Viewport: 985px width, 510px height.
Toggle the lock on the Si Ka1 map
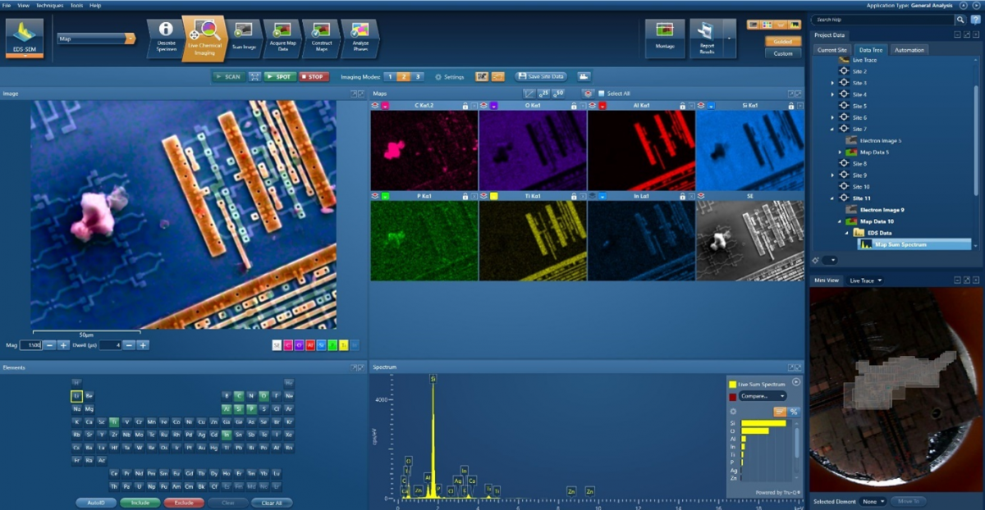tap(790, 105)
